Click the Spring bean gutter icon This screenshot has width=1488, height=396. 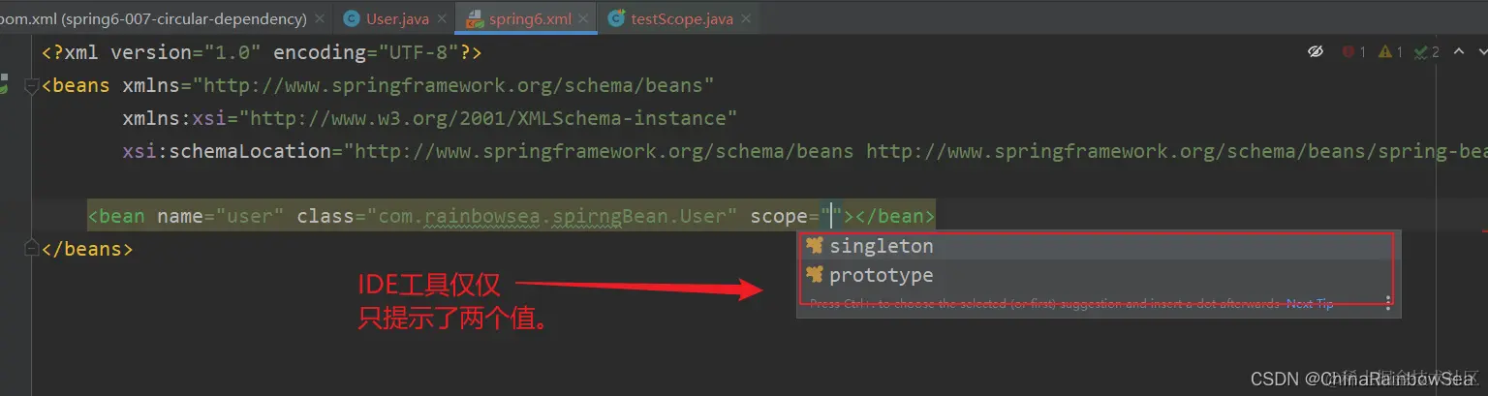pyautogui.click(x=4, y=85)
